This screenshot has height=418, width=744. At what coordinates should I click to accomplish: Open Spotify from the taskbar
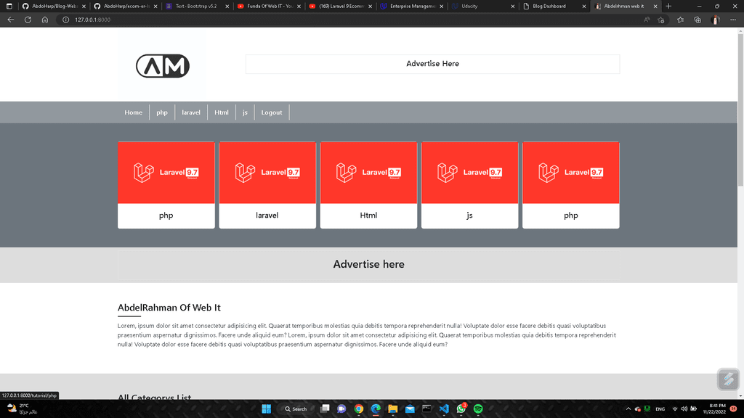pos(478,409)
